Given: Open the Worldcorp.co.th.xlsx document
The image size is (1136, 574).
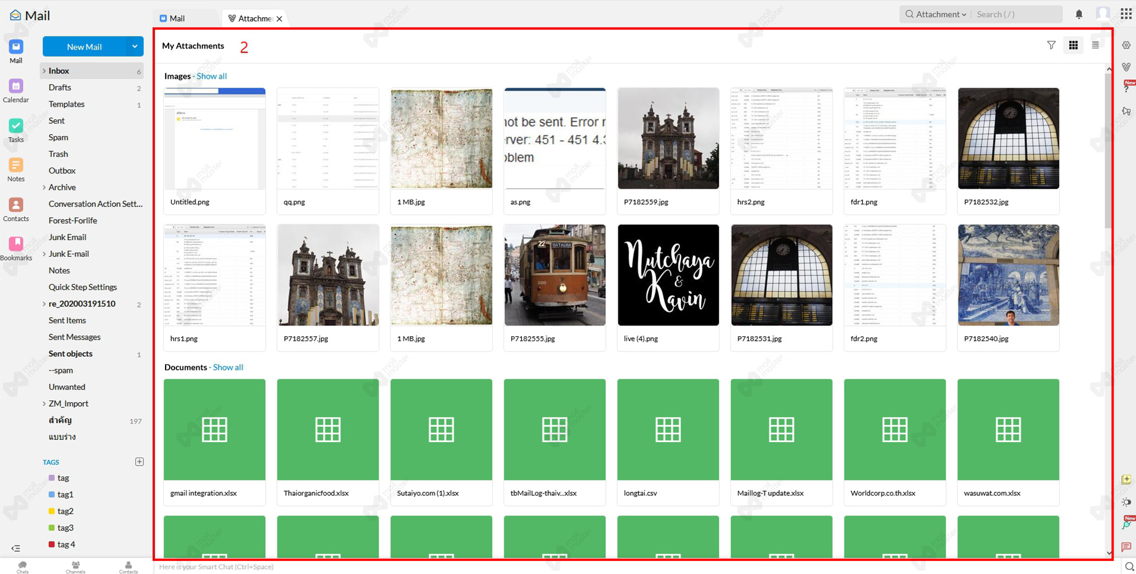Looking at the screenshot, I should (895, 442).
